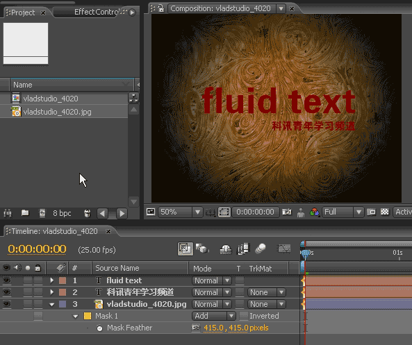
Task: Click the Motion Blur enable icon in timeline
Action: click(261, 249)
